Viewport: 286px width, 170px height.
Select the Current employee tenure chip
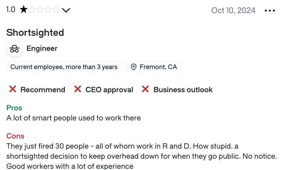(64, 67)
